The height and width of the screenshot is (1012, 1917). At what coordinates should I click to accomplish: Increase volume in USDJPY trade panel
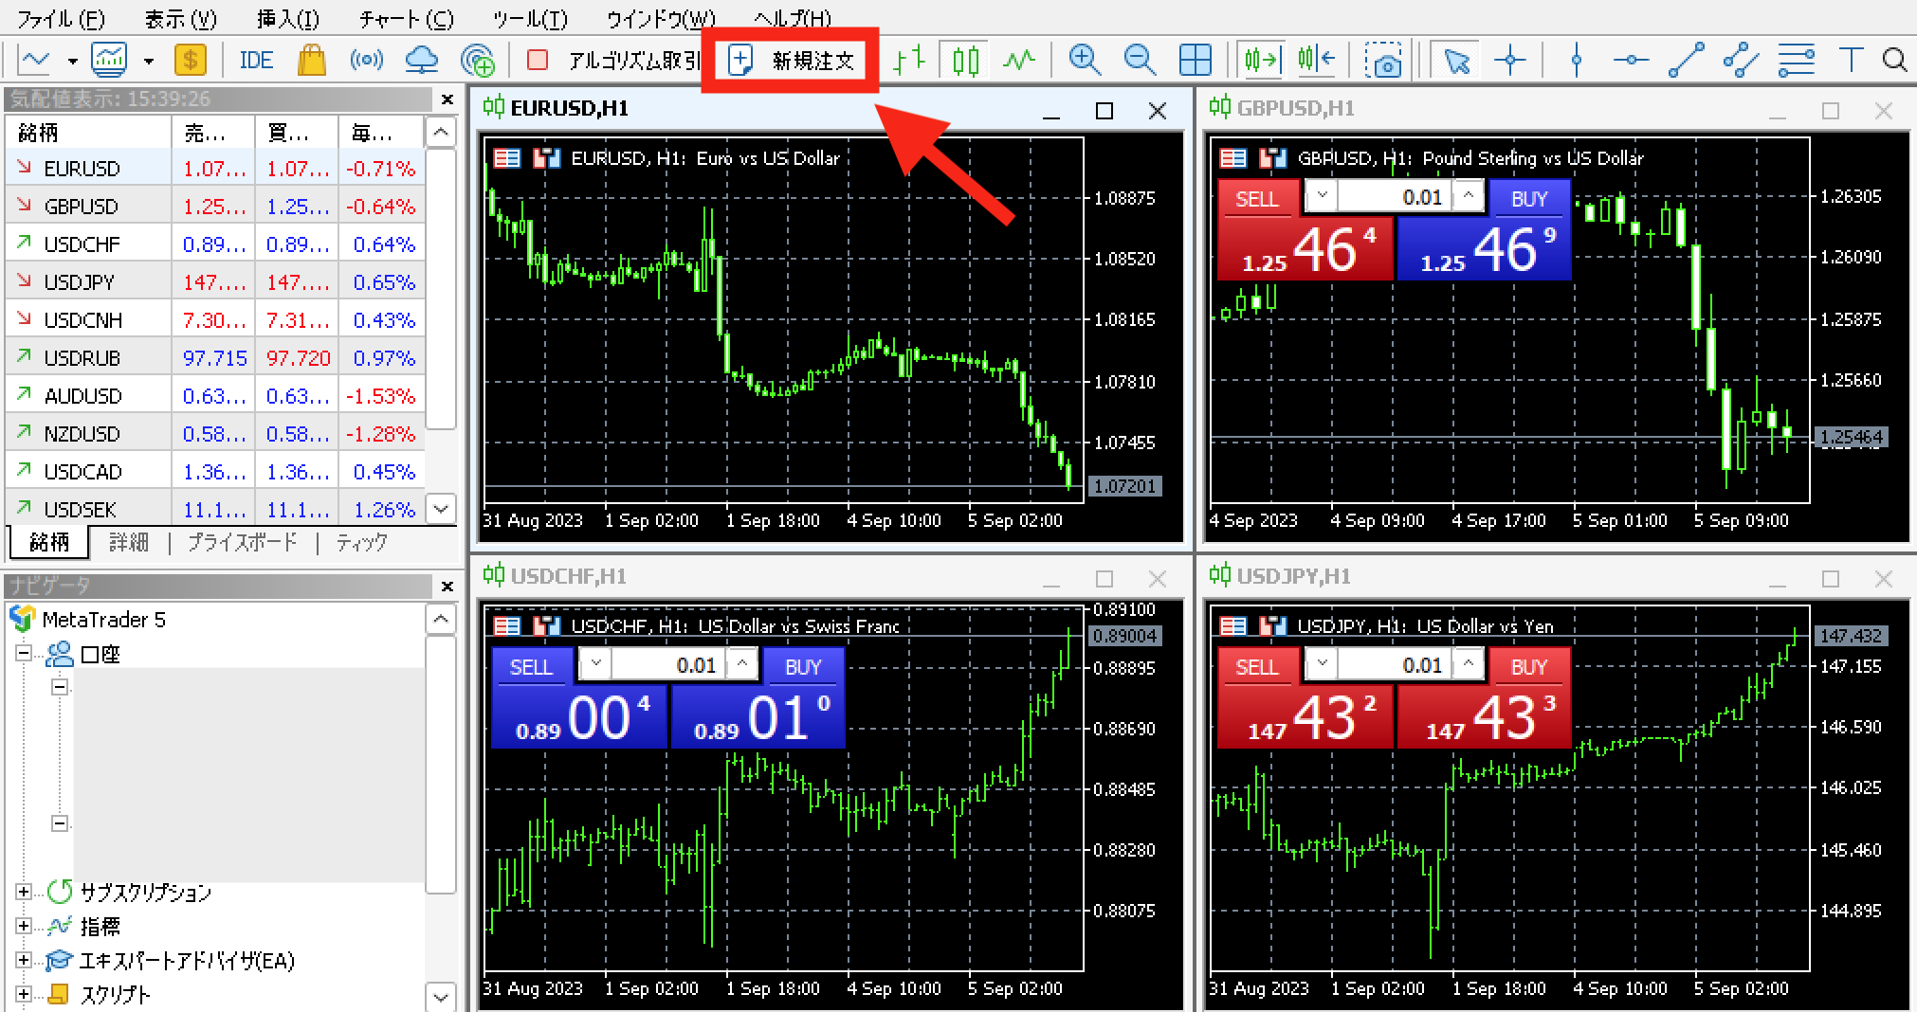[1468, 665]
